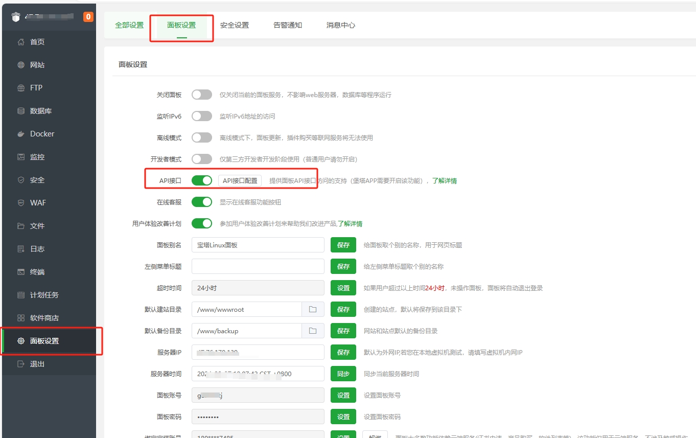Click the database icon beside 数据库
The width and height of the screenshot is (696, 438).
tap(21, 111)
